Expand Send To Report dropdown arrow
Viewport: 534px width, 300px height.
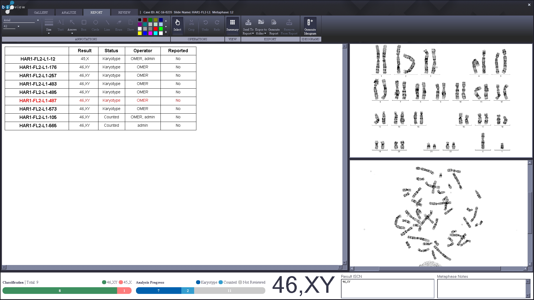pos(253,34)
